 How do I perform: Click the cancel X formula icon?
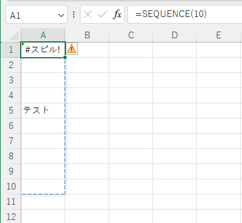coord(88,15)
